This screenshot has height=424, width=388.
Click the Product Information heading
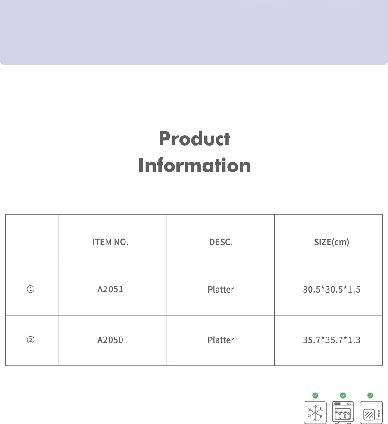click(194, 152)
